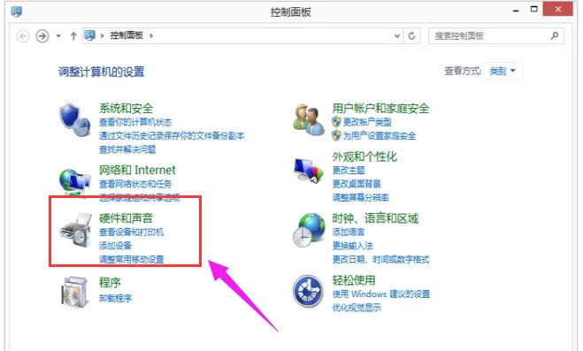Open the Clock, Language and Region icon
The width and height of the screenshot is (583, 351).
coord(309,230)
